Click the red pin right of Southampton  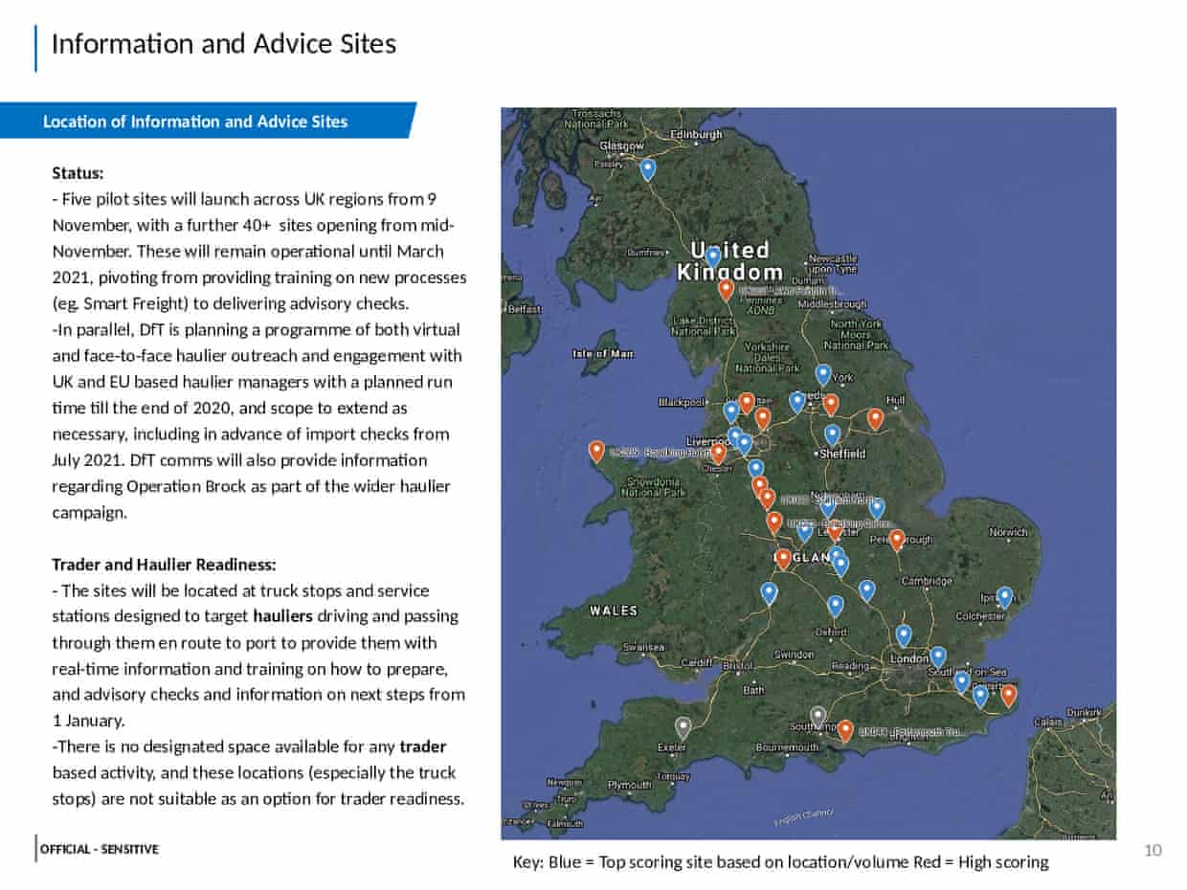(845, 730)
